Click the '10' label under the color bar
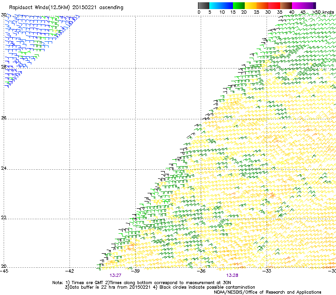336x295 pixels. pos(222,12)
